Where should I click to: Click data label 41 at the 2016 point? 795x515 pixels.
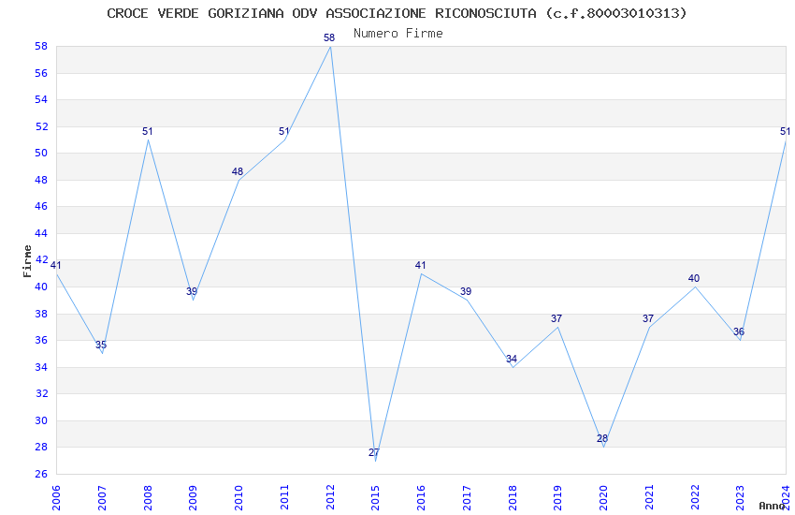[x=420, y=265]
